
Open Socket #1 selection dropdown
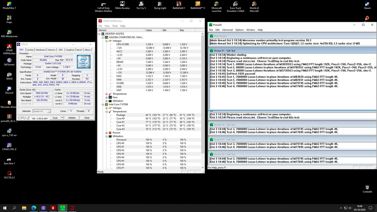[42, 111]
